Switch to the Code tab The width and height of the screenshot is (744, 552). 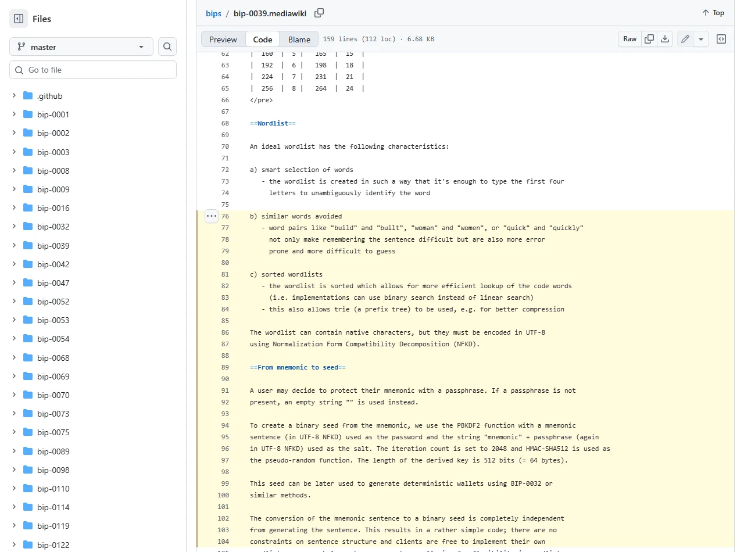coord(263,39)
